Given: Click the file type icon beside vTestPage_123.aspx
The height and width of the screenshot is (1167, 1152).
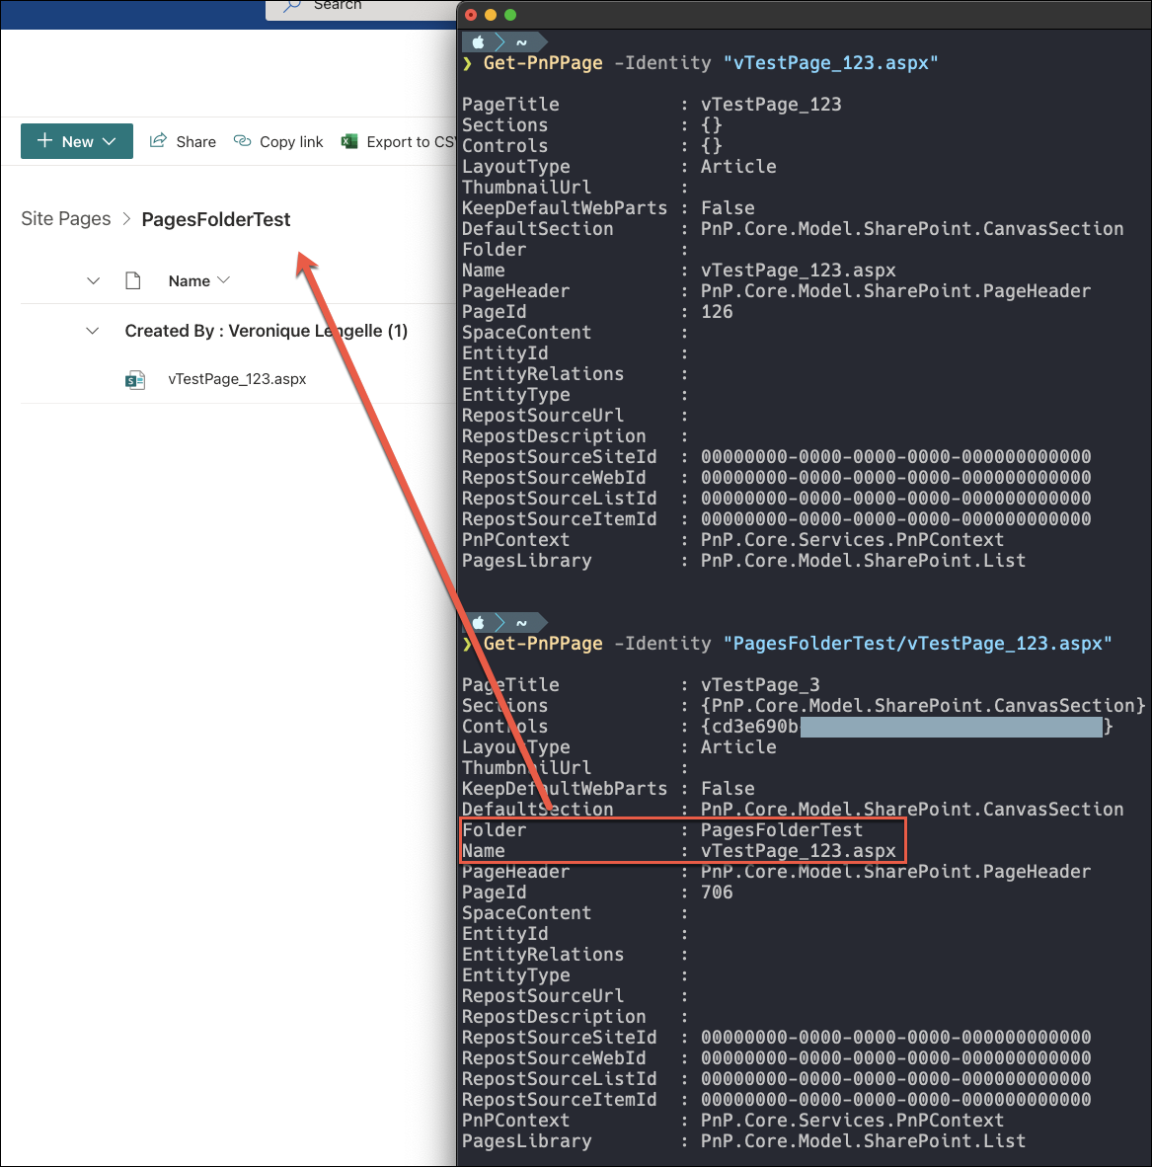Looking at the screenshot, I should 135,378.
